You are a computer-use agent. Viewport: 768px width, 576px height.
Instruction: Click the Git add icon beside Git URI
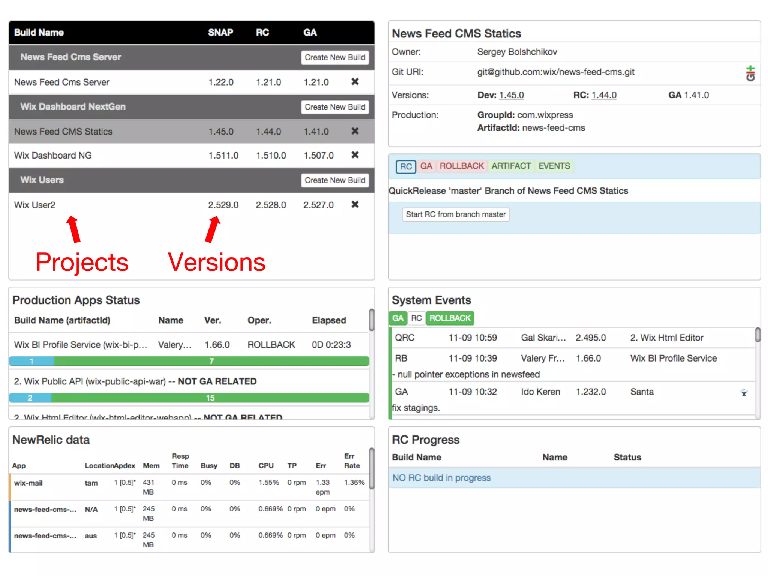pyautogui.click(x=750, y=73)
